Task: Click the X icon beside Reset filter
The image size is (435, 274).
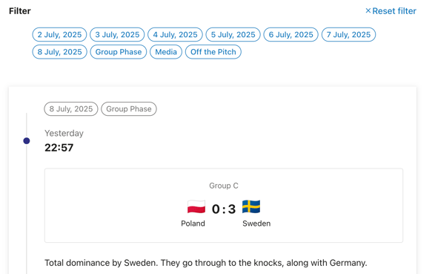Action: [368, 10]
